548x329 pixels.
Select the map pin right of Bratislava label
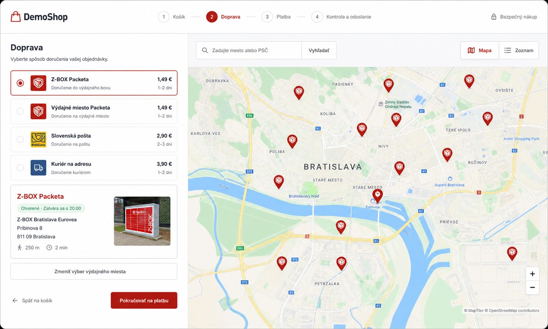pyautogui.click(x=400, y=167)
